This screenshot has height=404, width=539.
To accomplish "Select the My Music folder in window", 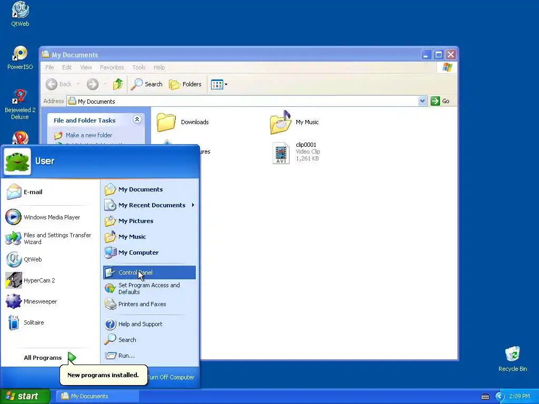I will pos(295,122).
